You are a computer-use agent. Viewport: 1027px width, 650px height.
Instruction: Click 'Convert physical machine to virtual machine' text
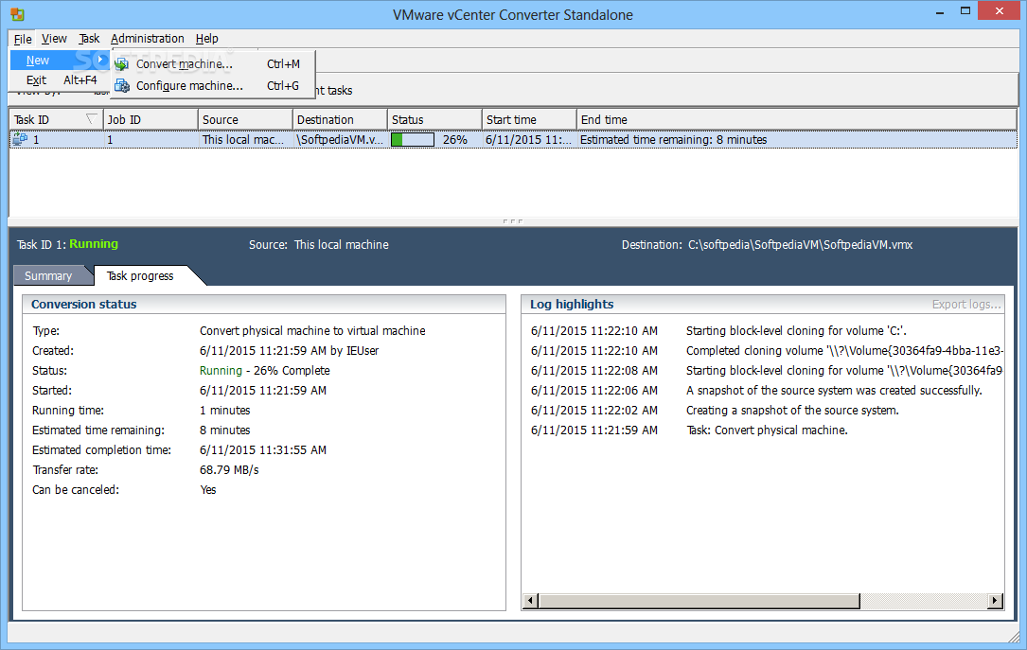pyautogui.click(x=312, y=330)
